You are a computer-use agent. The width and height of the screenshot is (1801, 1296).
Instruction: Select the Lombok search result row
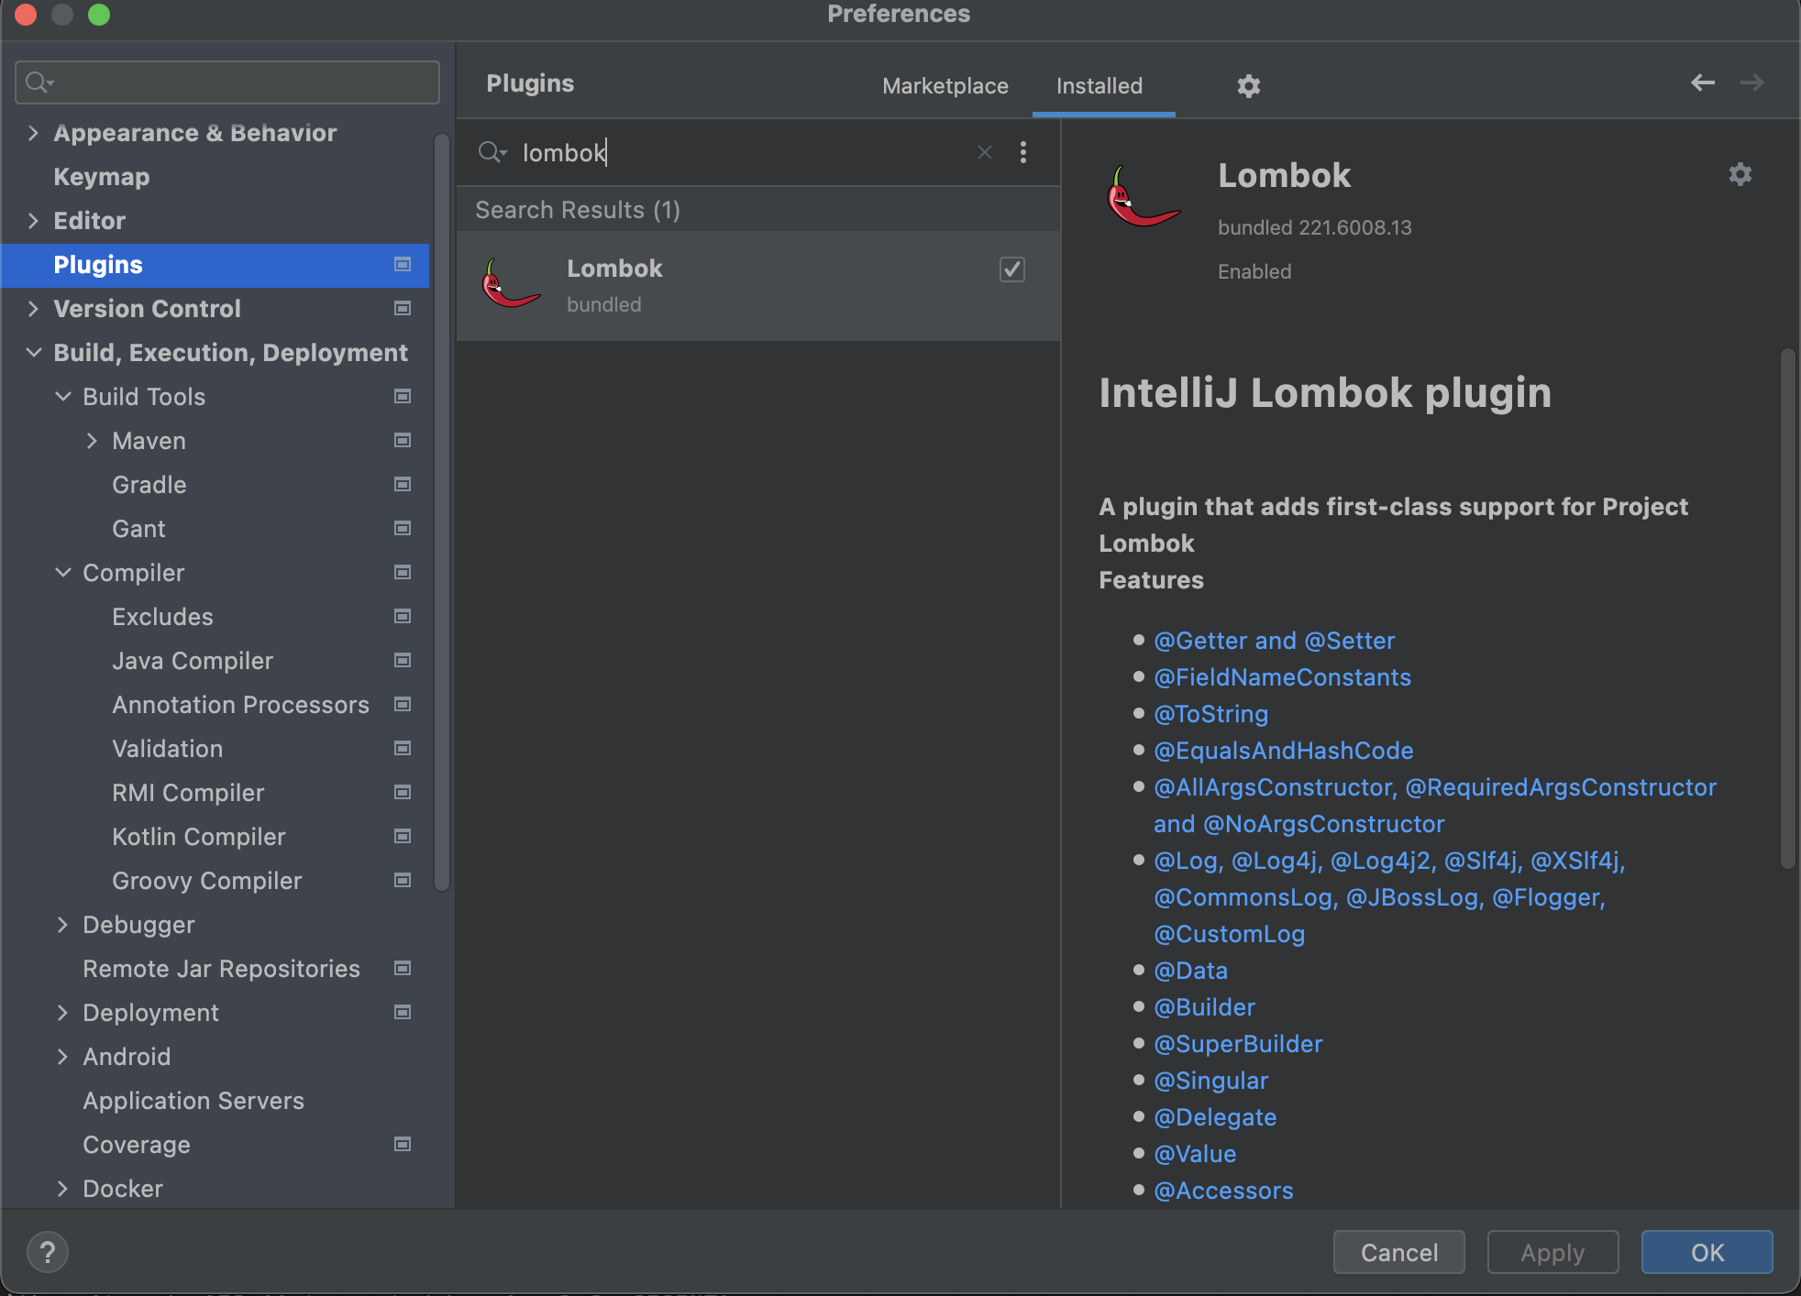(758, 286)
